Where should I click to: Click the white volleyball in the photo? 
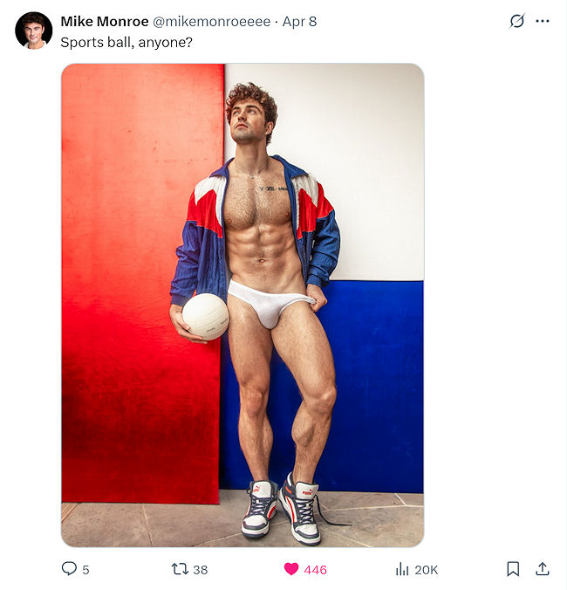click(x=205, y=317)
